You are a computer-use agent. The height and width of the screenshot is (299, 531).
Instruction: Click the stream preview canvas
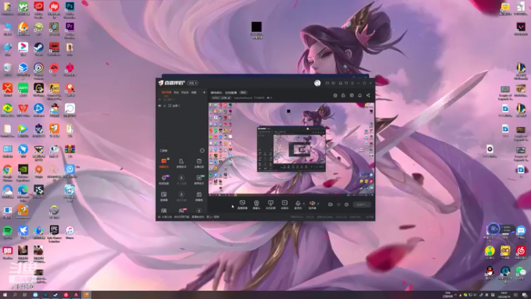point(291,149)
